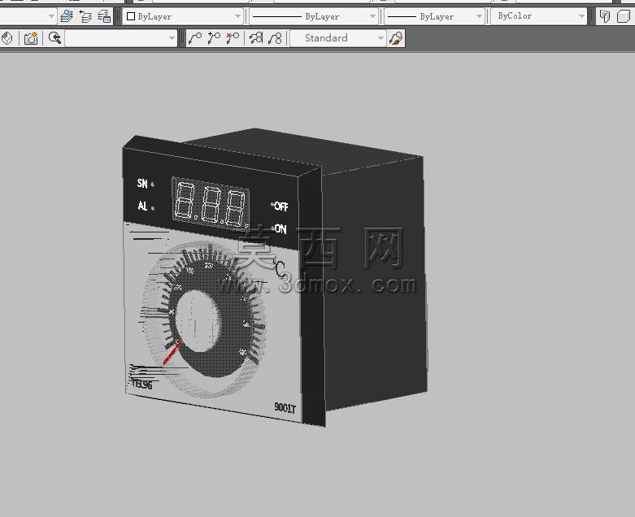This screenshot has height=517, width=635.
Task: Click the 3D view cube icon on the camera toolbar
Action: (x=7, y=38)
